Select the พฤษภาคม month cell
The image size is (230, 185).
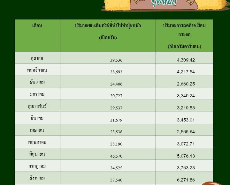pos(37,142)
